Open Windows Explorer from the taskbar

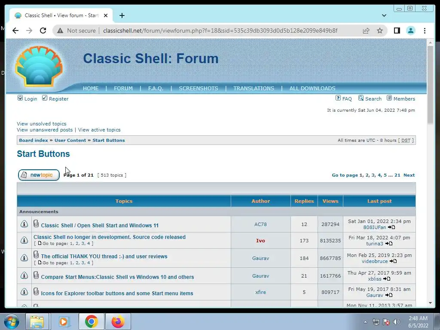(x=37, y=321)
